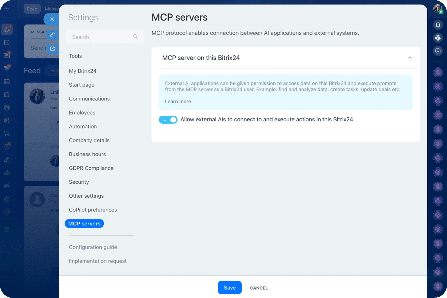This screenshot has height=298, width=447.
Task: Click the Cancel button
Action: point(259,288)
